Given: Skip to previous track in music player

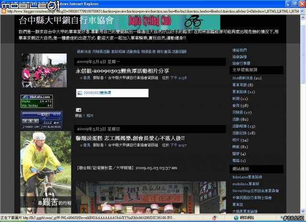Looking at the screenshot, I should pyautogui.click(x=25, y=121).
